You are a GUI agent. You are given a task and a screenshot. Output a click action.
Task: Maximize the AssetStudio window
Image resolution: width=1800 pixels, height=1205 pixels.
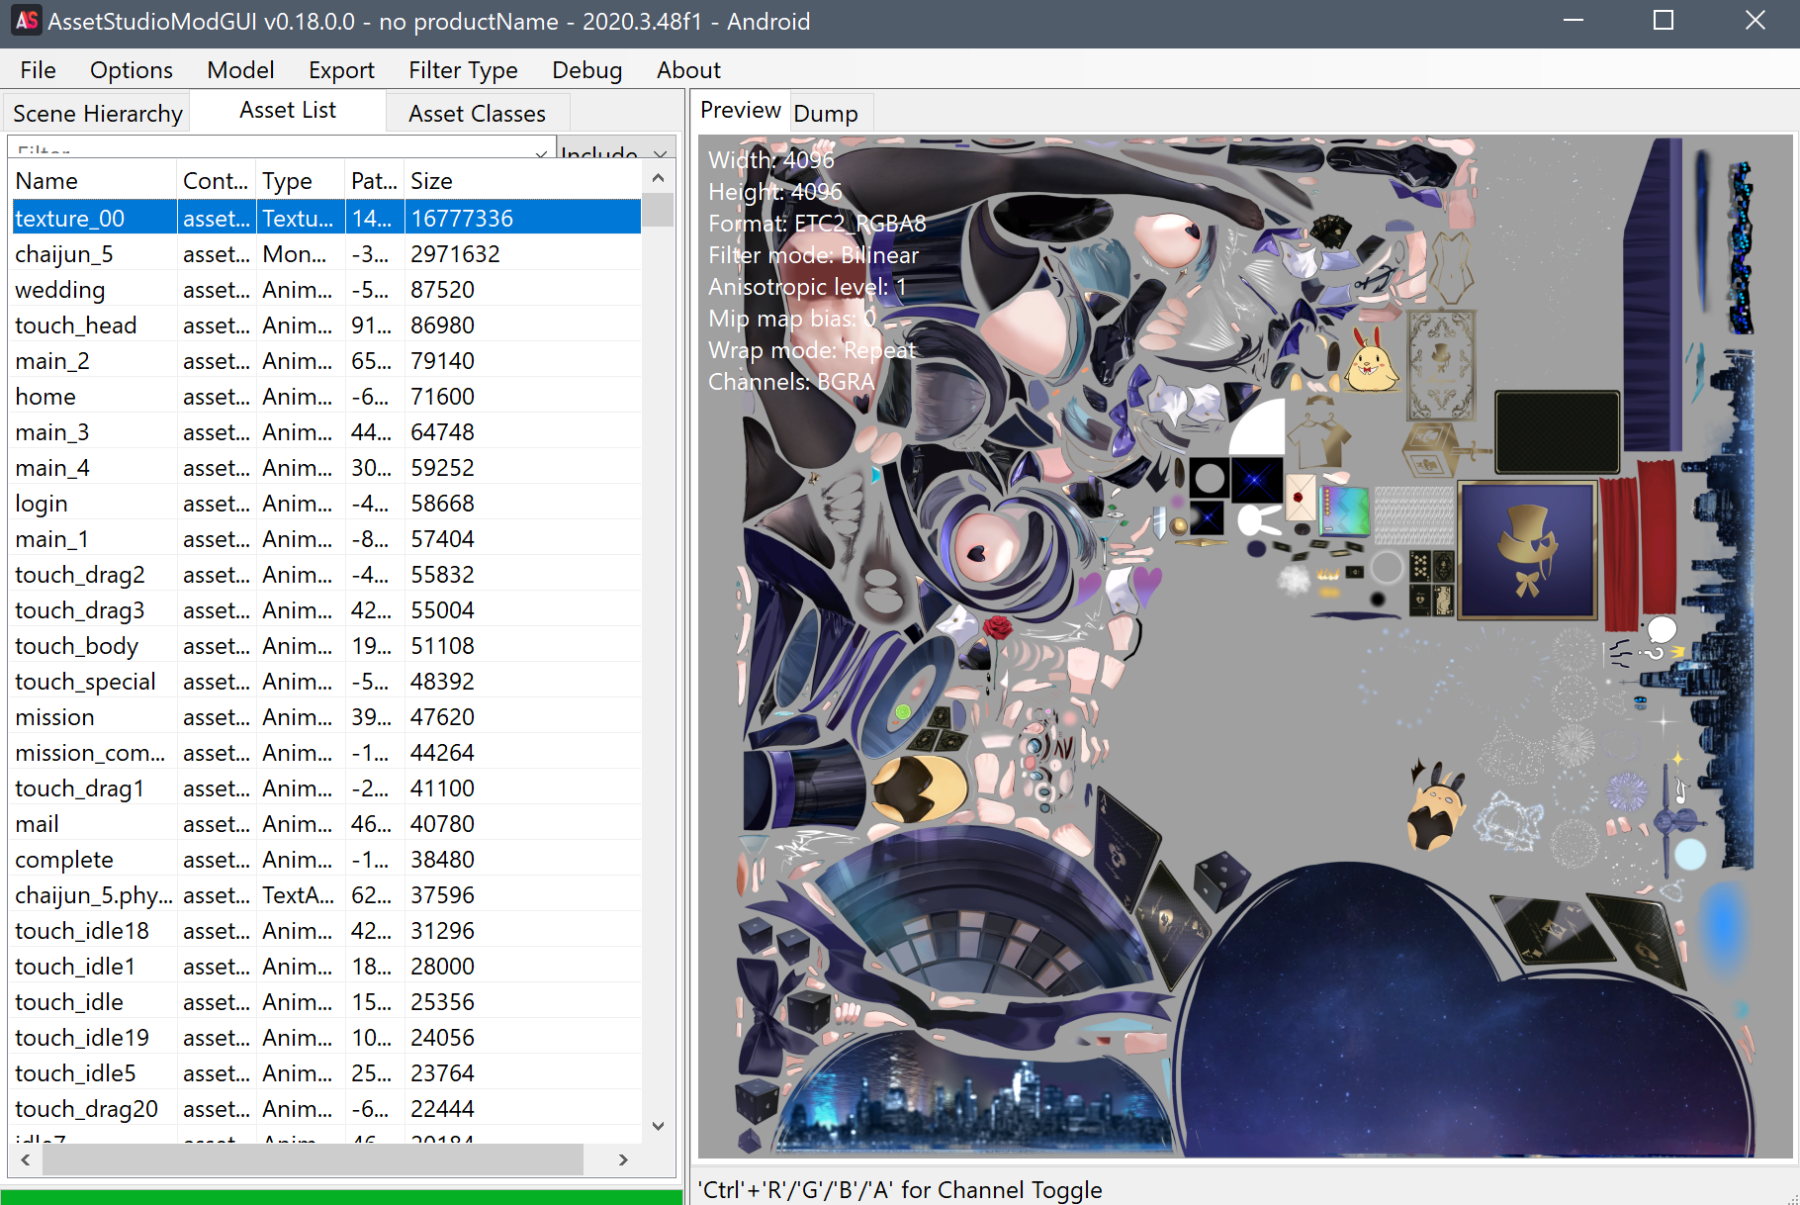point(1664,21)
